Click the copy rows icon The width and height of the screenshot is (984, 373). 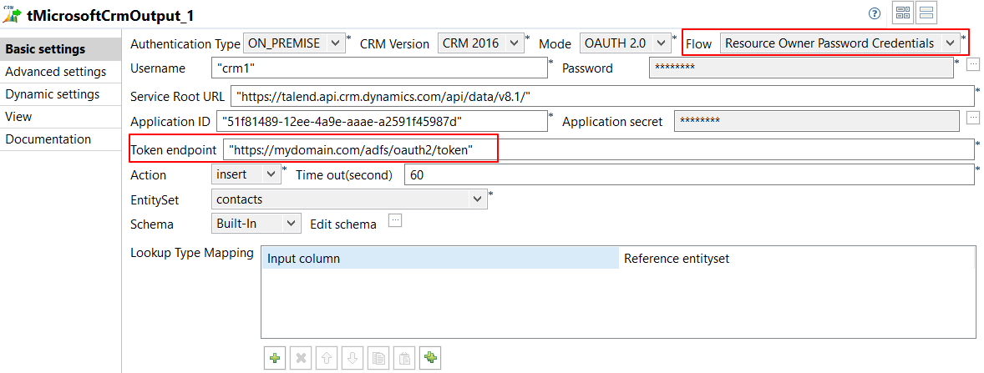[378, 359]
